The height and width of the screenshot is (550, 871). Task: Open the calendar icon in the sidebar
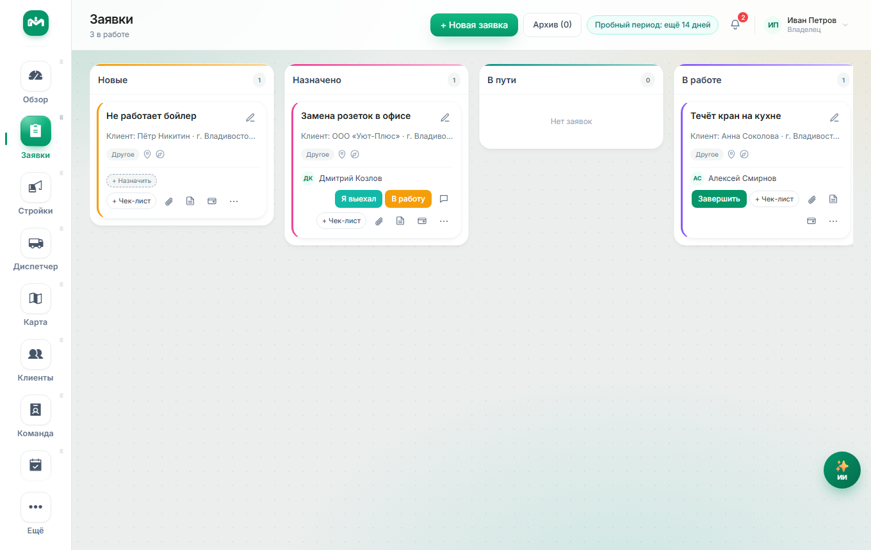click(x=36, y=466)
